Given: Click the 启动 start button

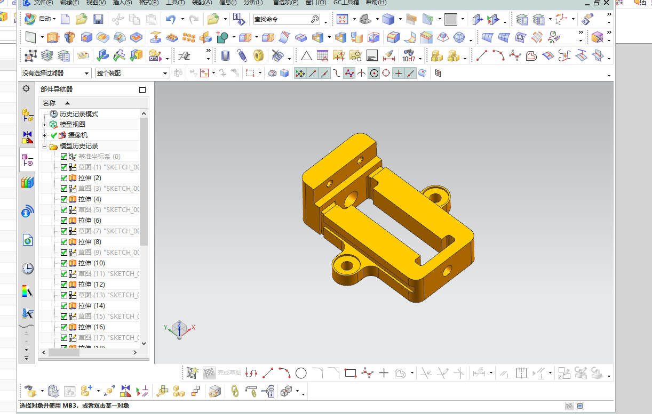Looking at the screenshot, I should point(40,19).
